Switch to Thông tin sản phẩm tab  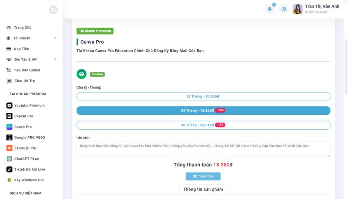tap(203, 189)
